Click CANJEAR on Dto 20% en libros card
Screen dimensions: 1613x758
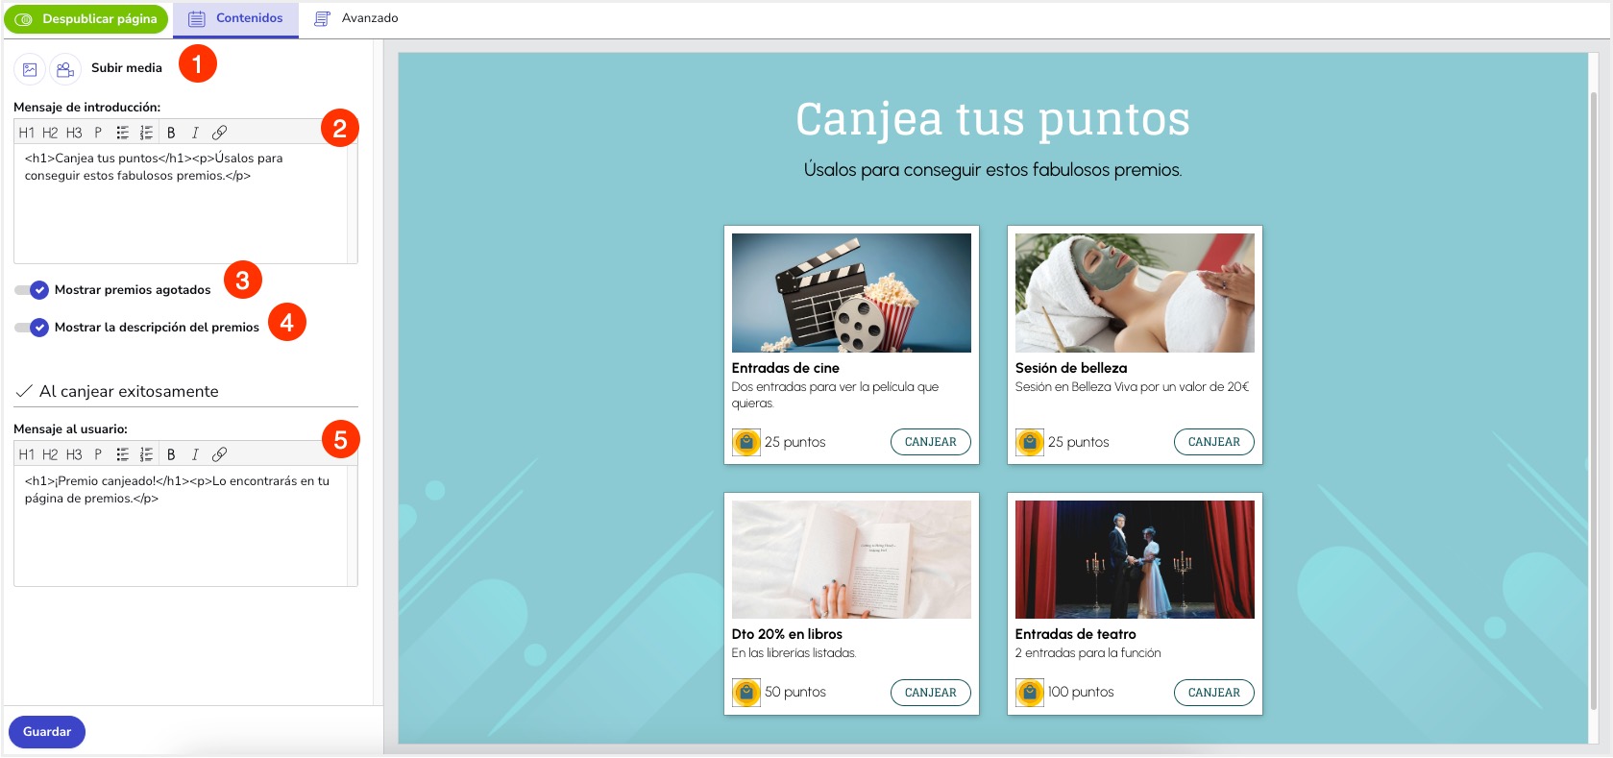pos(930,693)
